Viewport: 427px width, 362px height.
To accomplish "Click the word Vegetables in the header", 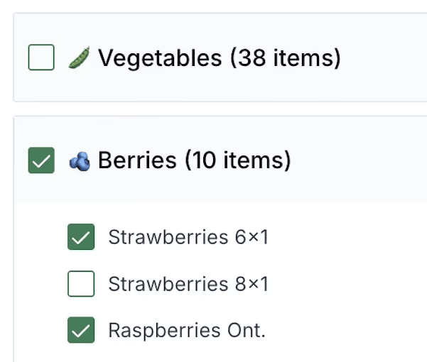I will pyautogui.click(x=160, y=57).
